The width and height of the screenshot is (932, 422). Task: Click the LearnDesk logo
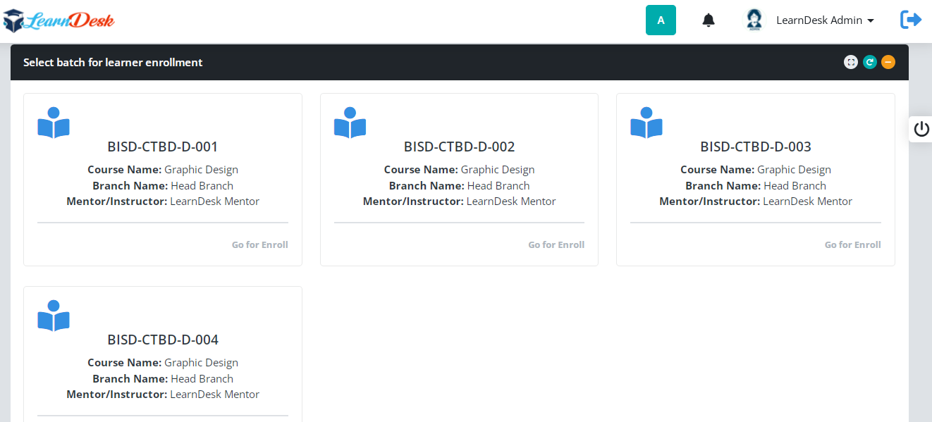(59, 20)
